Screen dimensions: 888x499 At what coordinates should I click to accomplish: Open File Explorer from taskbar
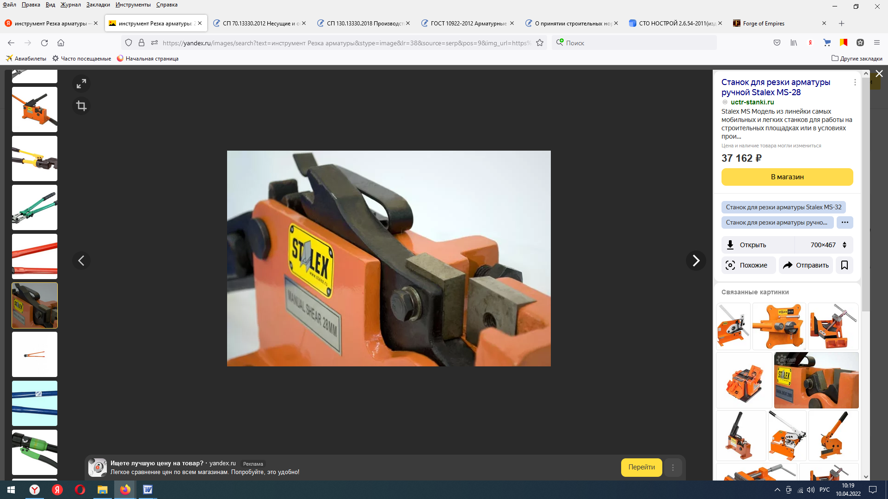coord(102,490)
